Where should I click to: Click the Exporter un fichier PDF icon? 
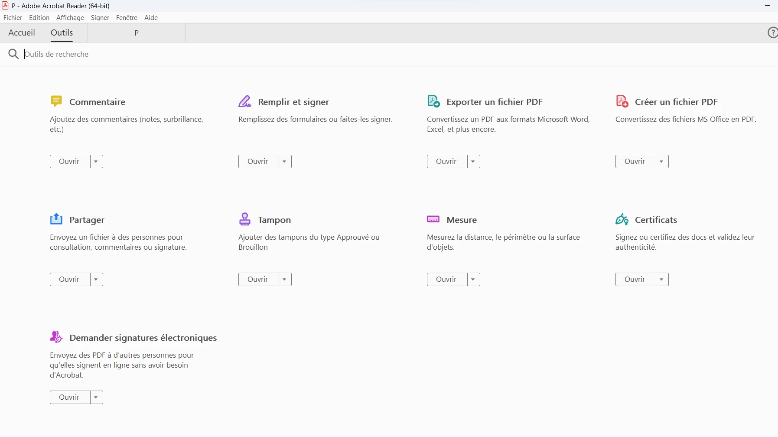coord(433,101)
